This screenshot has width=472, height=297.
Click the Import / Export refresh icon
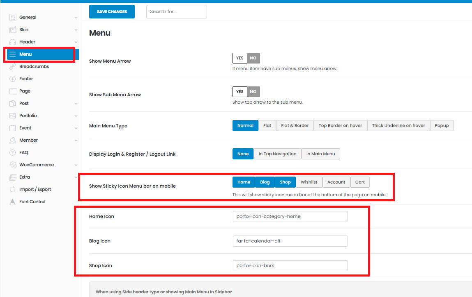pos(13,190)
